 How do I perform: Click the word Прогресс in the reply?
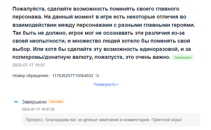click(x=35, y=120)
